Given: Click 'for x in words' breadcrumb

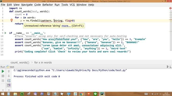Looking at the screenshot, I should tap(43, 63).
